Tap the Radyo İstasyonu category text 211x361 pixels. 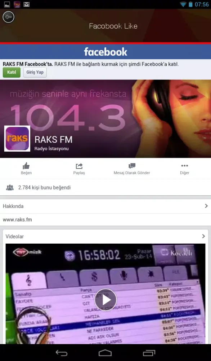(51, 149)
